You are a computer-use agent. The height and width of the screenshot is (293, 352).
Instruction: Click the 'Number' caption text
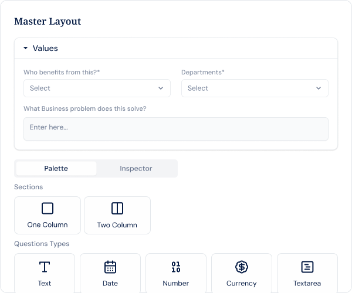pyautogui.click(x=176, y=284)
